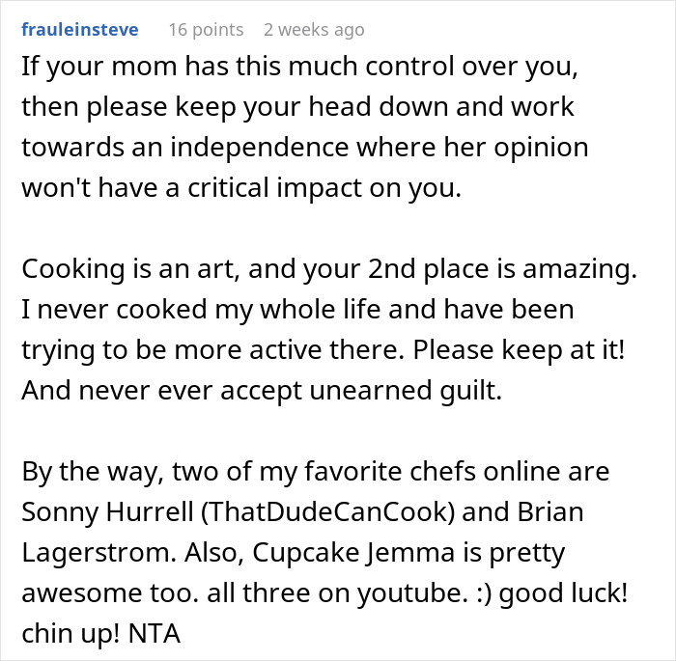
Task: Open the fraulseinsteve user profile link
Action: pyautogui.click(x=80, y=29)
